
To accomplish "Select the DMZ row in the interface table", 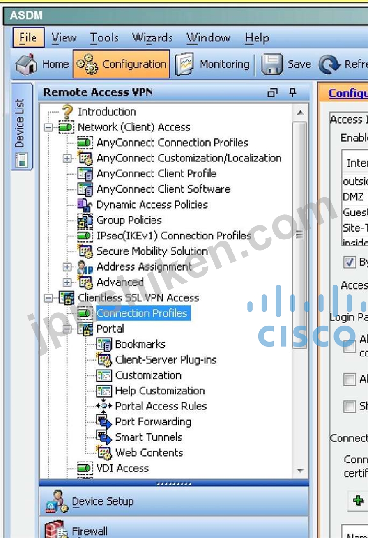I will coord(355,197).
